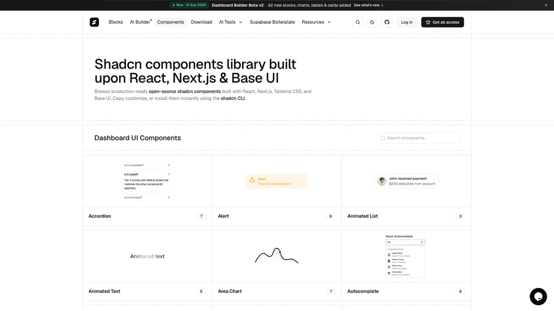Click the Get all access button
The height and width of the screenshot is (311, 554).
pos(443,22)
